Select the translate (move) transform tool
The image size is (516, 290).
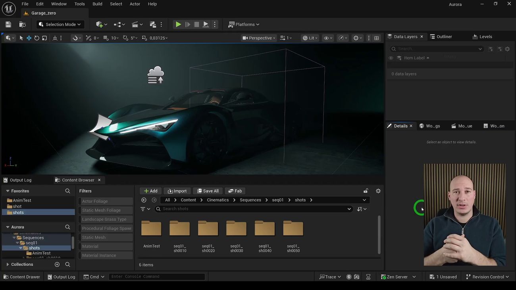point(29,38)
